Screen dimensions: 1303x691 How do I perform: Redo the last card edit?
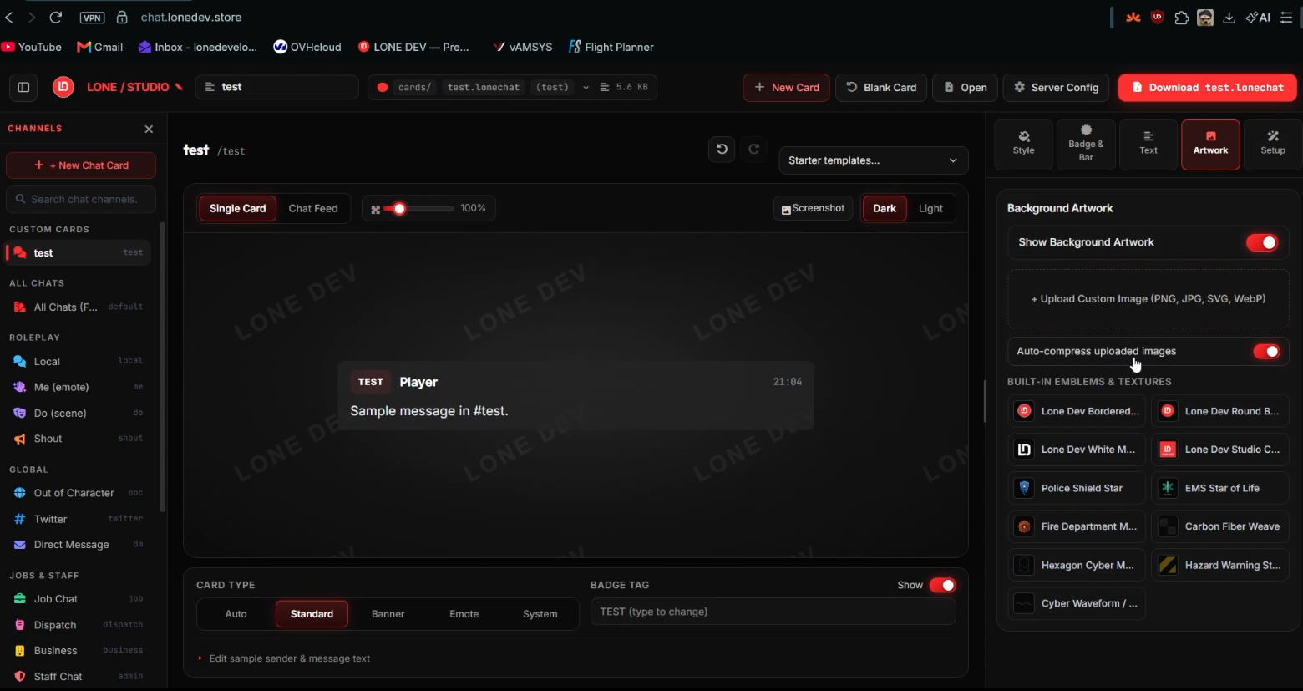(754, 150)
